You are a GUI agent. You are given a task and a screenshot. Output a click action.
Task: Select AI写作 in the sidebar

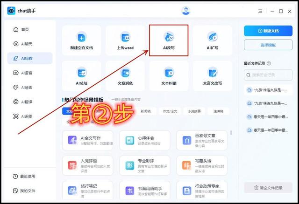(x=30, y=58)
